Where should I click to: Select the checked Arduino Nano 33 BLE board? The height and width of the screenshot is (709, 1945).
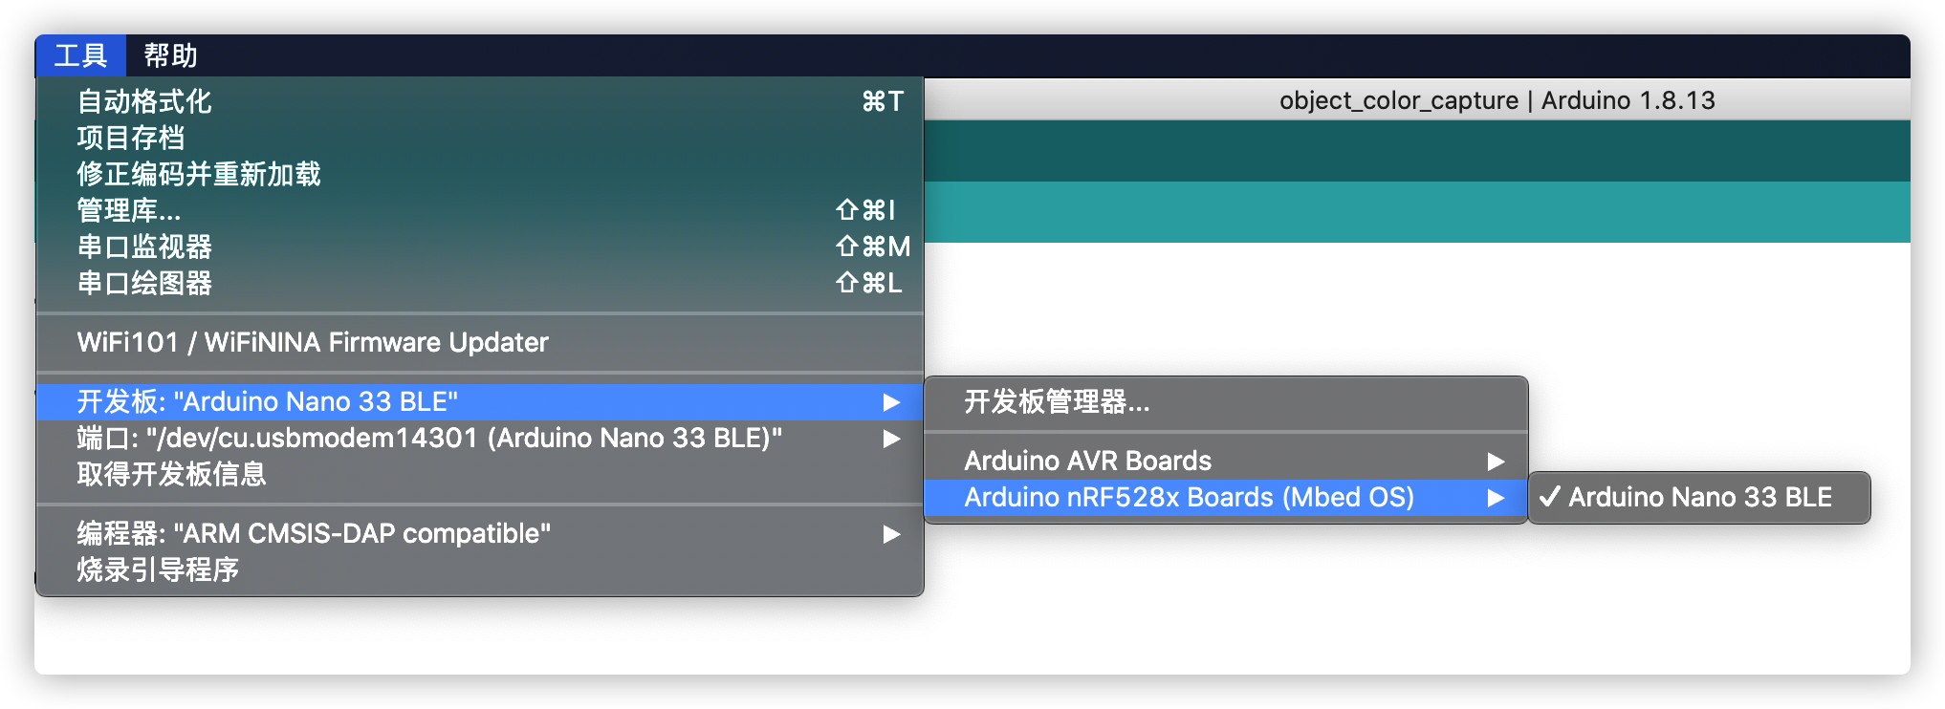1699,497
